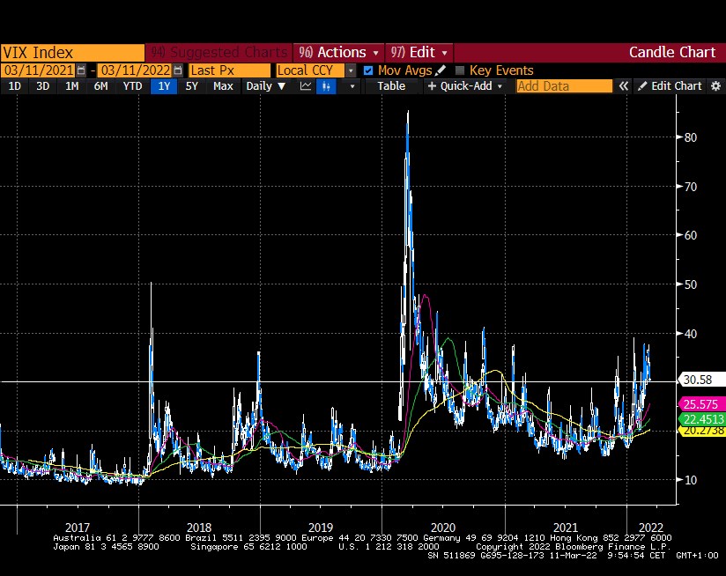
Task: Click the Edit Chart pencil button
Action: [x=670, y=86]
